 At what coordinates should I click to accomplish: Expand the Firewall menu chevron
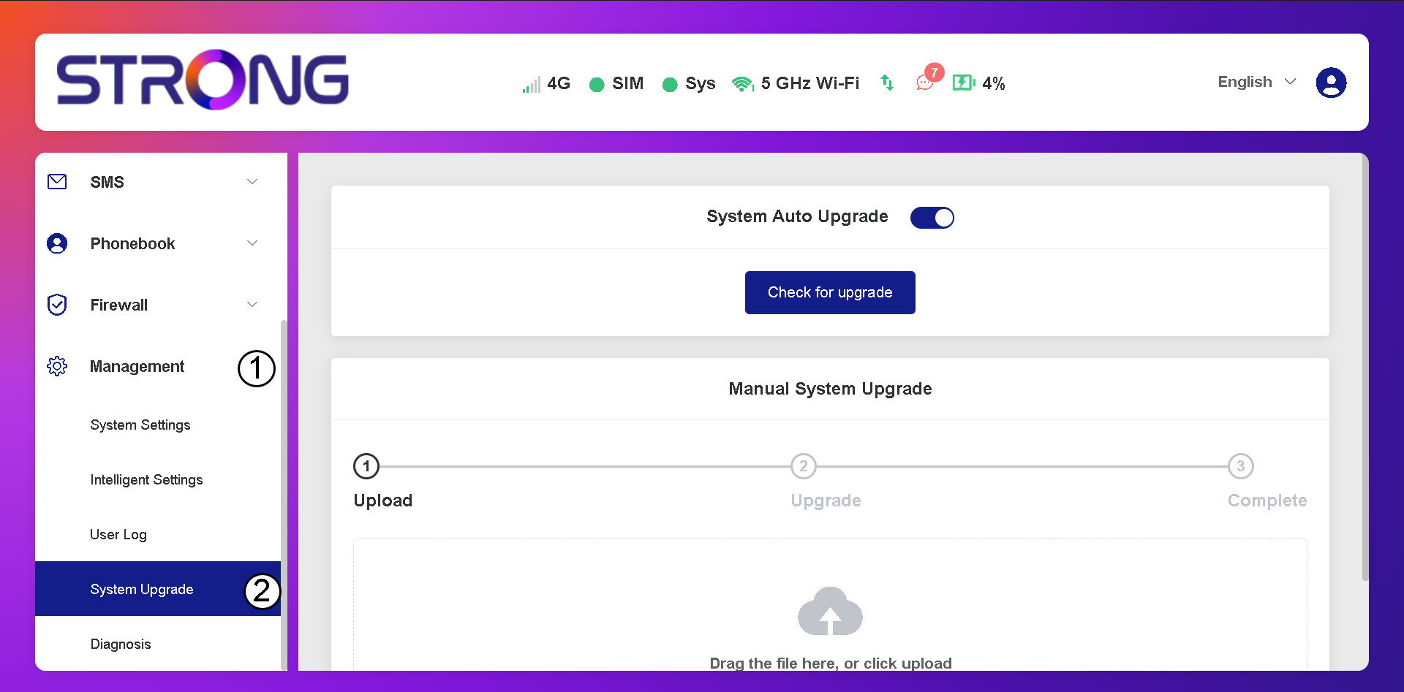[x=252, y=305]
